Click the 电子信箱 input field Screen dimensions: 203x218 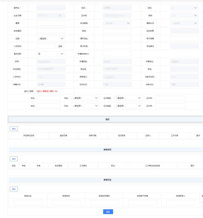pyautogui.click(x=184, y=39)
